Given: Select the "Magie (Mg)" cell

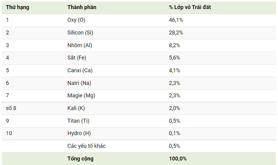Looking at the screenshot, I should 81,95.
